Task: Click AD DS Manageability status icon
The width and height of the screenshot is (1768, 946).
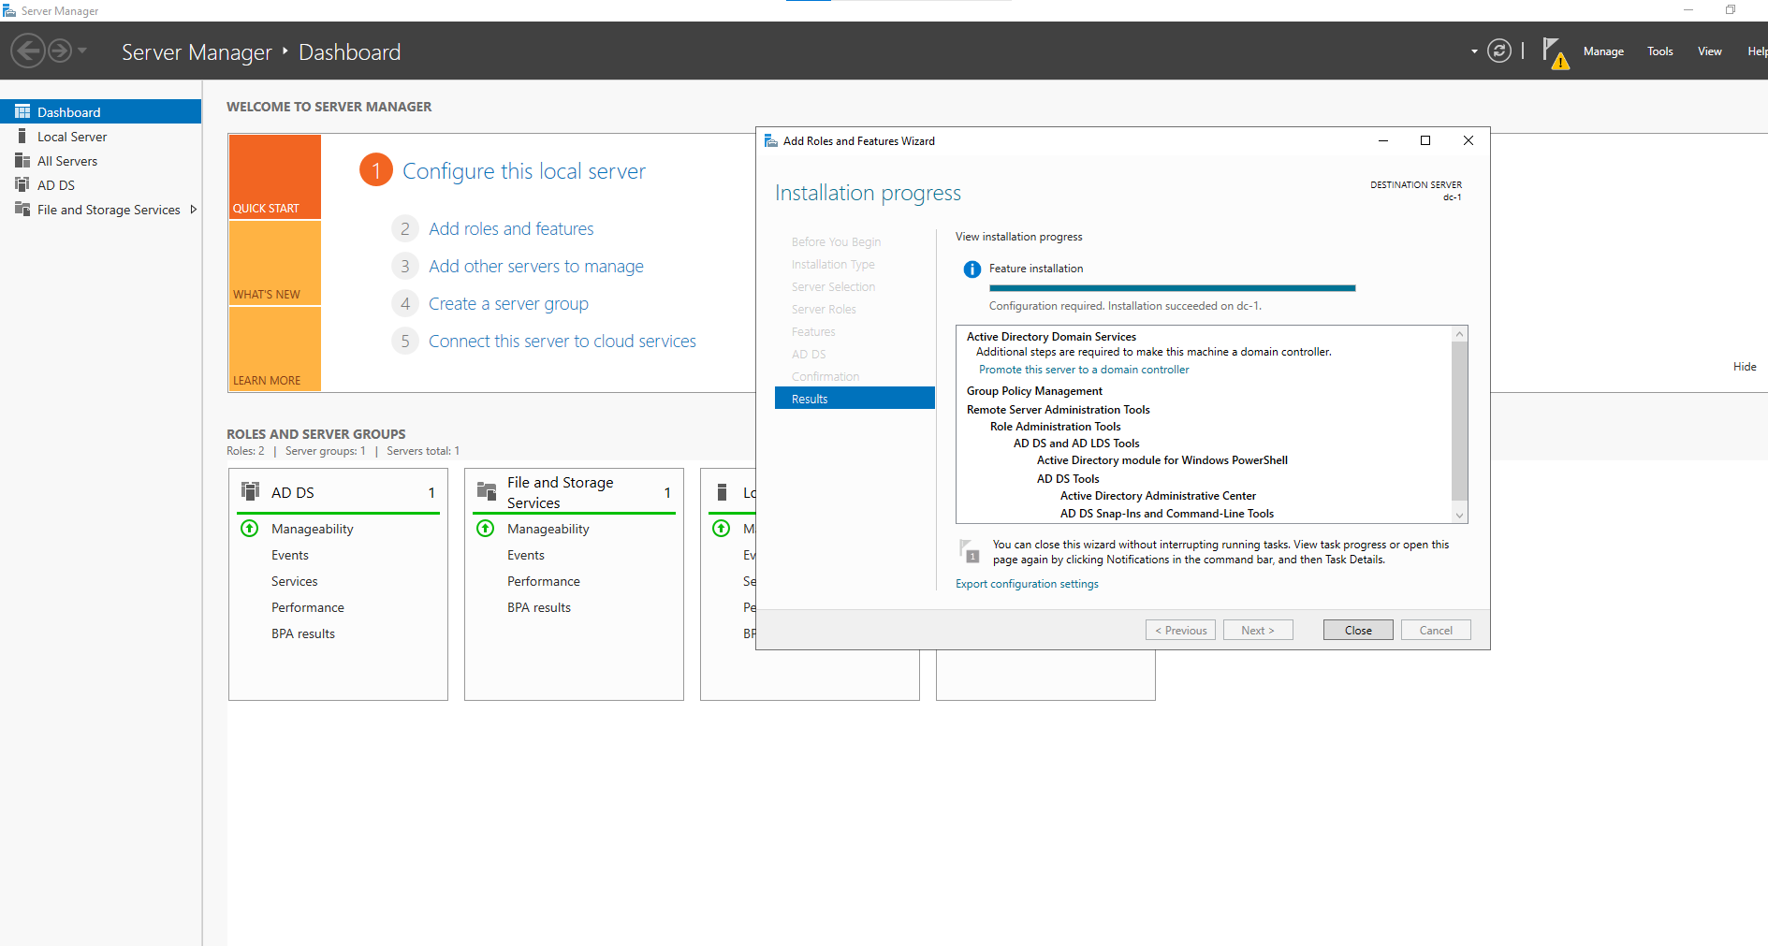Action: pyautogui.click(x=250, y=529)
